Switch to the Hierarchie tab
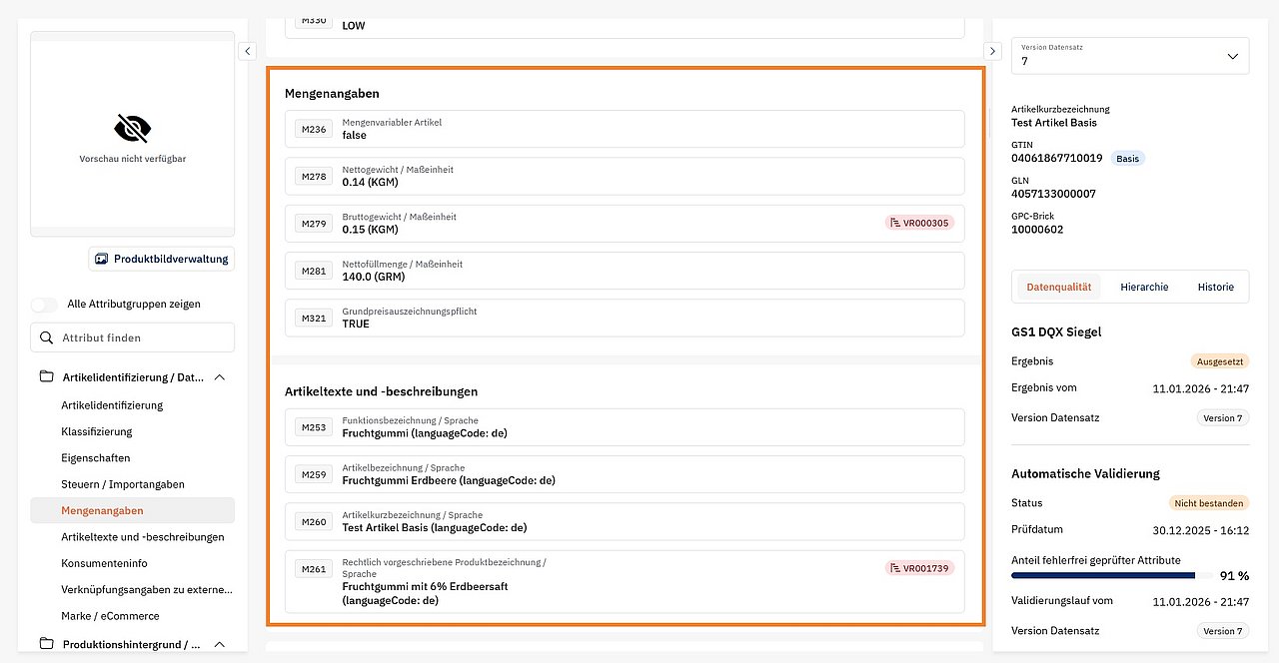Image resolution: width=1279 pixels, height=663 pixels. point(1144,287)
